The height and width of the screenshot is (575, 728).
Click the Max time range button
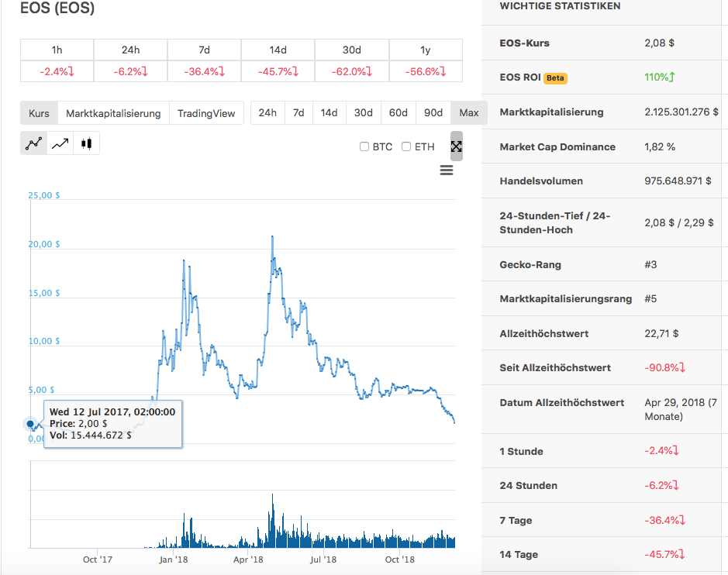[x=468, y=112]
